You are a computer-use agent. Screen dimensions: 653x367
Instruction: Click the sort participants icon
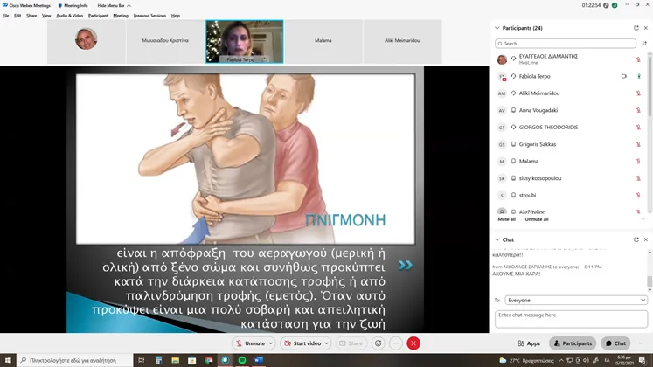(644, 43)
